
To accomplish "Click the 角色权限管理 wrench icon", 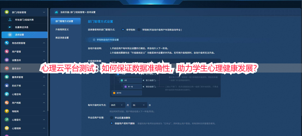I will pos(7,43).
